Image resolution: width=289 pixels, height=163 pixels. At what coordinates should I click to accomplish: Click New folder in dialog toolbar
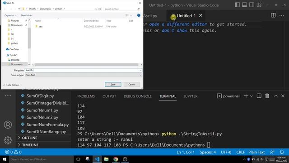click(27, 15)
